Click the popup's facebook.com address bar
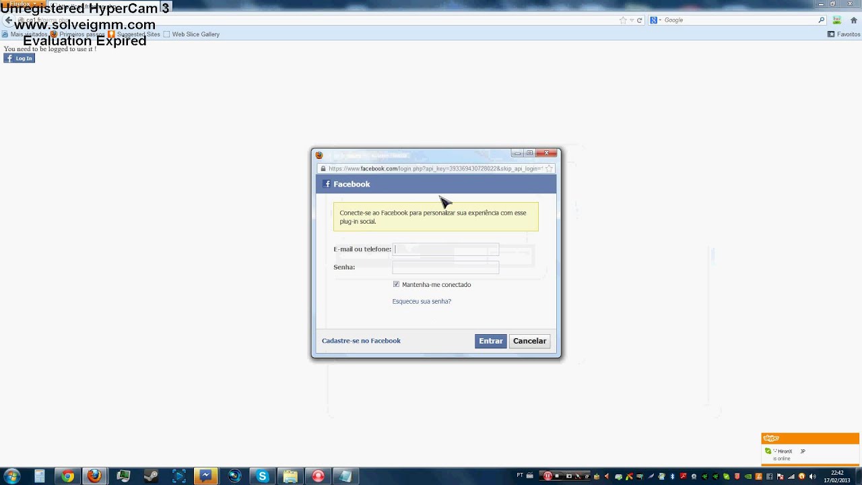The image size is (862, 485). click(436, 168)
